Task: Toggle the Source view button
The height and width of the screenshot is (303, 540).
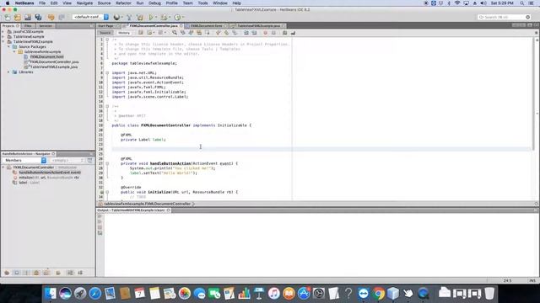Action: (x=105, y=33)
